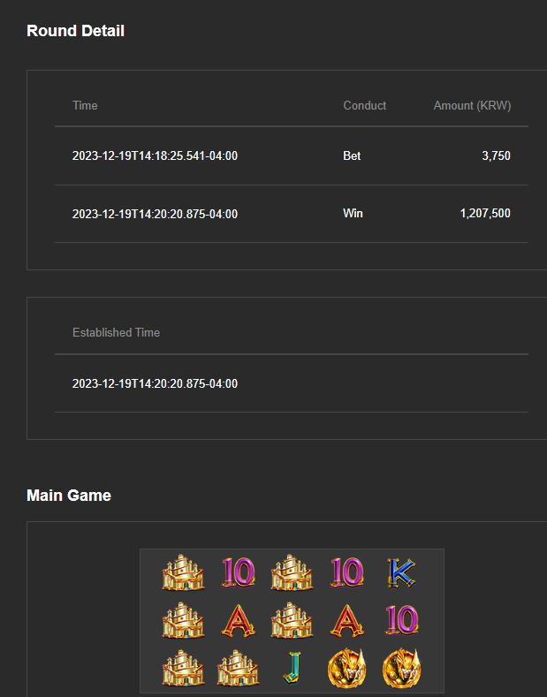Viewport: 547px width, 697px height.
Task: Click the purple 10 in top row fourth column
Action: point(347,572)
